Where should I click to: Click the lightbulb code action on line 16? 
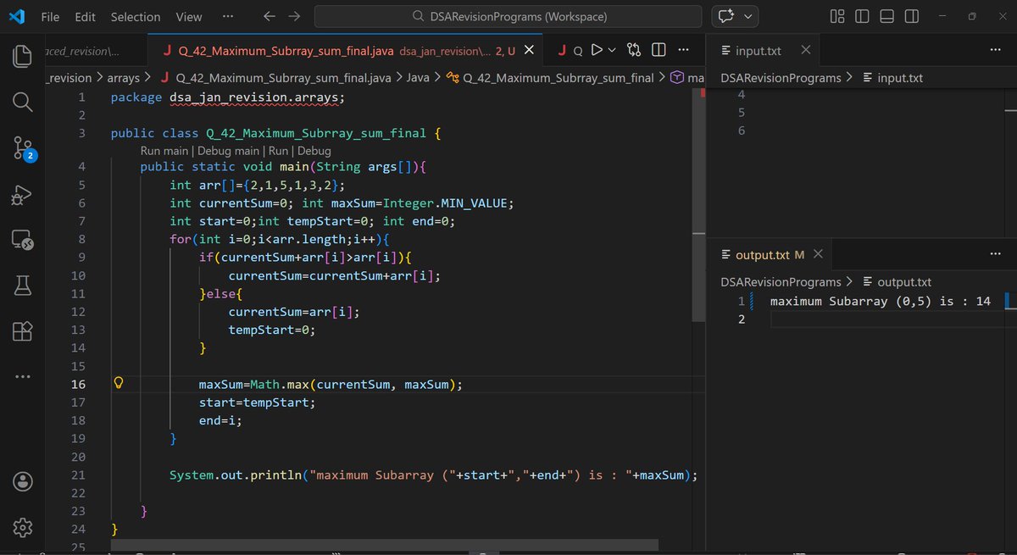pos(120,384)
